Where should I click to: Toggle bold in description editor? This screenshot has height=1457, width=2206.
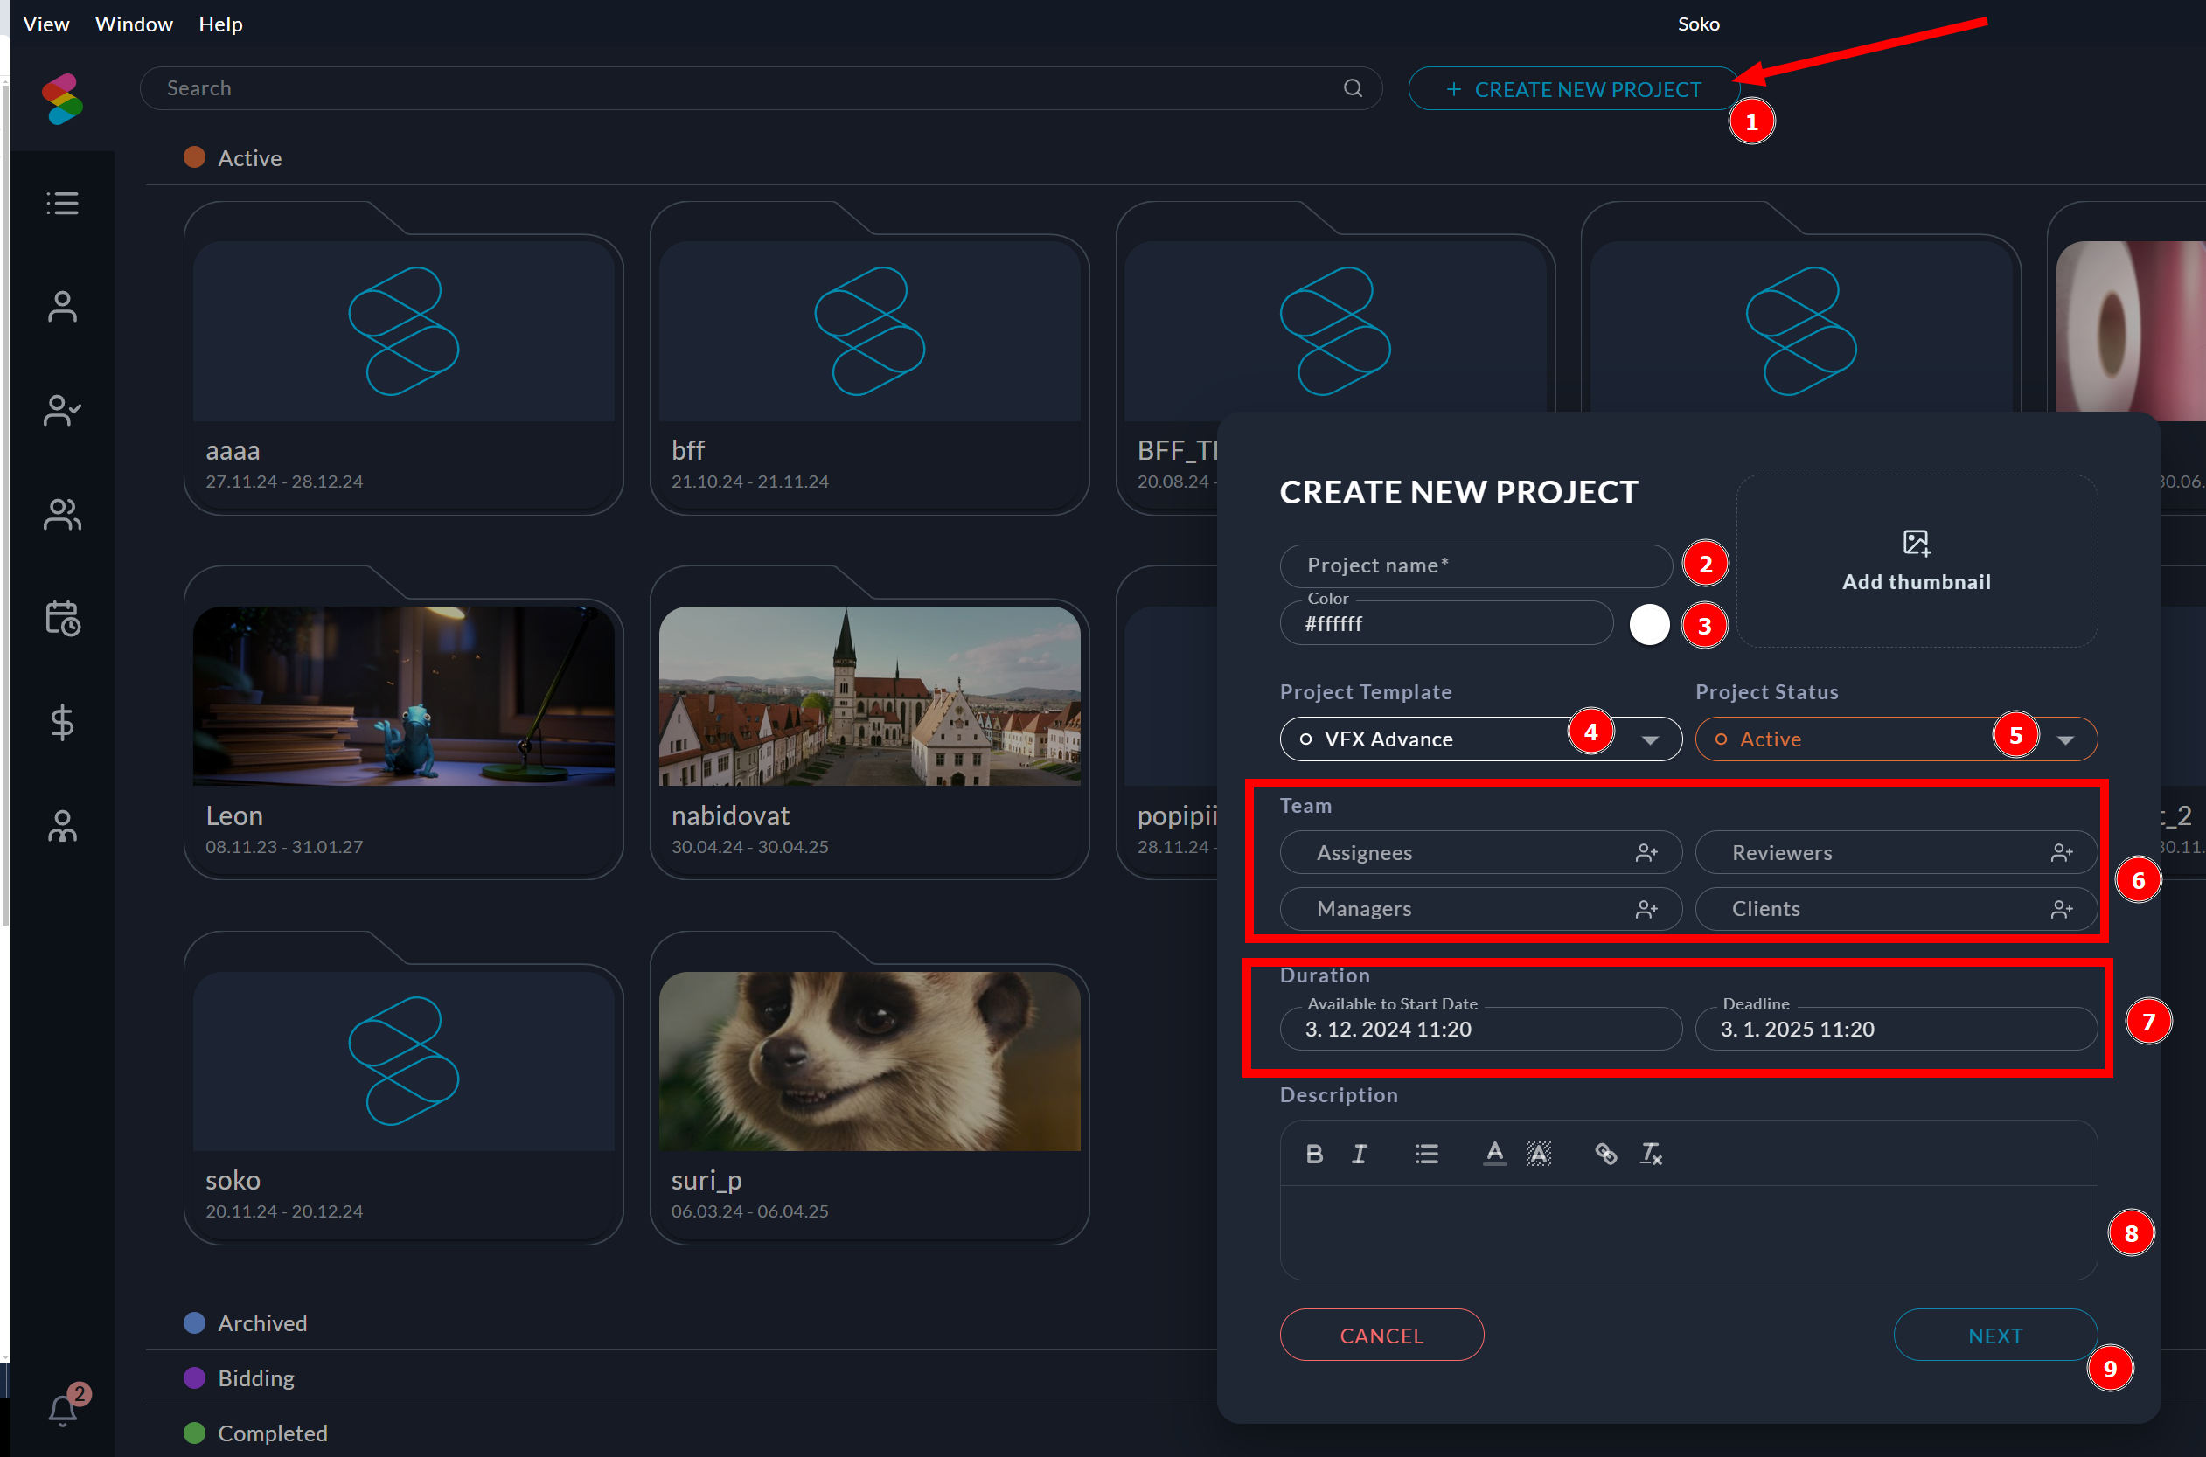pyautogui.click(x=1313, y=1153)
